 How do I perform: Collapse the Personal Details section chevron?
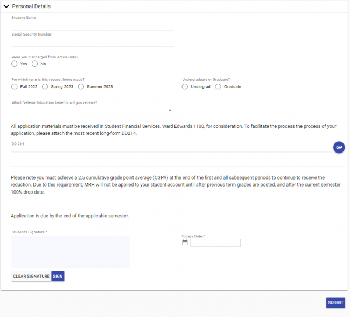click(6, 6)
